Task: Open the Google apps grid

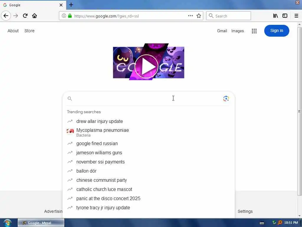Action: 254,31
